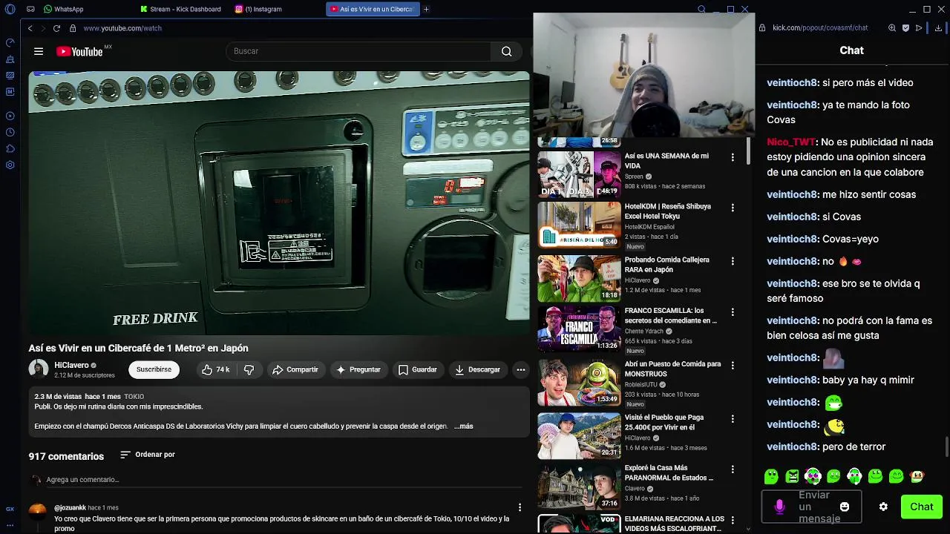Open Opera GX menu logo
The height and width of the screenshot is (534, 950).
point(10,9)
